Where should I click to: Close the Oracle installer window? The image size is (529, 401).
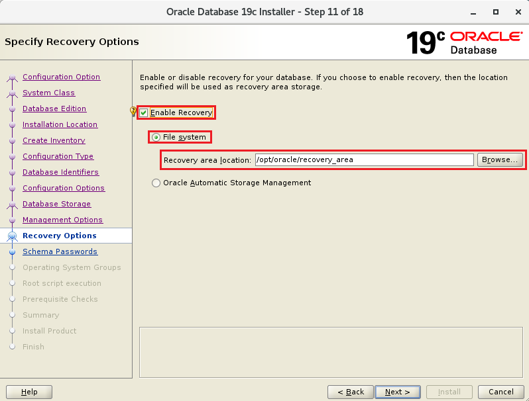(518, 12)
